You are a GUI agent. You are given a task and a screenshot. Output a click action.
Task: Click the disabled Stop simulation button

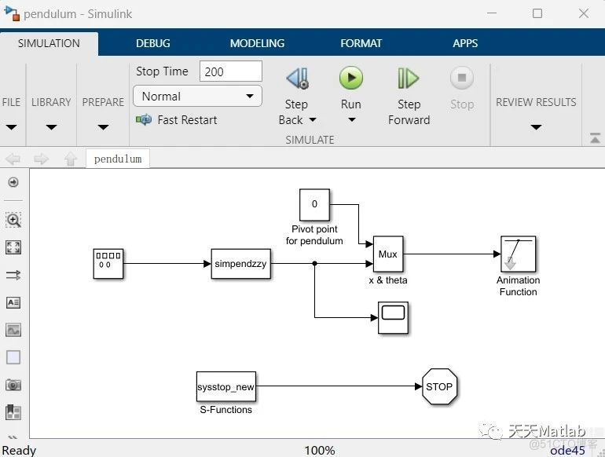[461, 78]
